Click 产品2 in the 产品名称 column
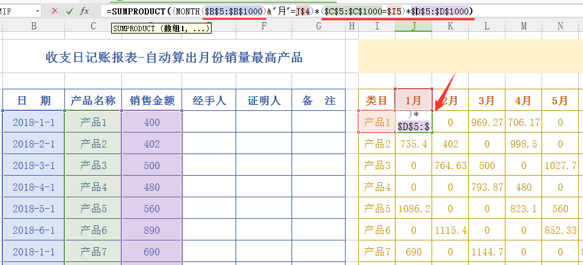Viewport: 583px width, 265px height. (93, 144)
